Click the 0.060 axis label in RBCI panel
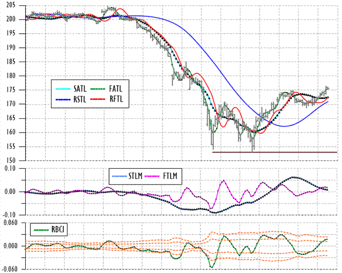 (10, 223)
